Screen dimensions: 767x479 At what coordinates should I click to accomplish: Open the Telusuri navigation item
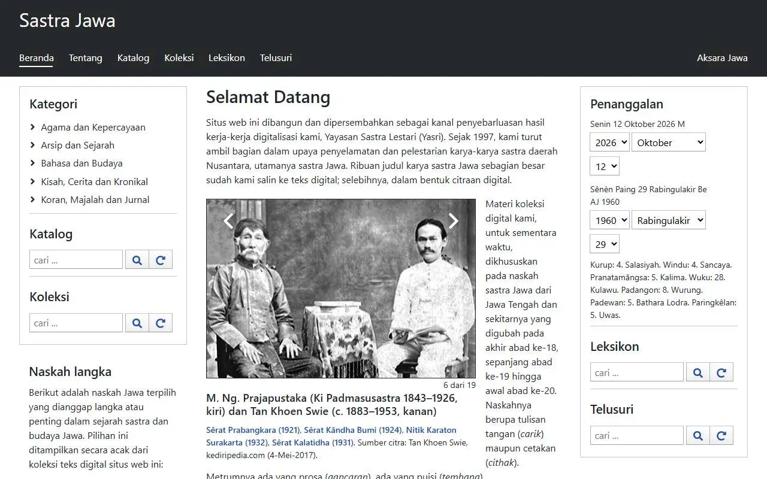tap(276, 58)
